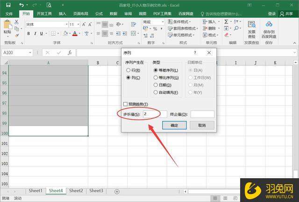Click the Font Color red A swatch
This screenshot has width=299, height=202.
pyautogui.click(x=75, y=34)
